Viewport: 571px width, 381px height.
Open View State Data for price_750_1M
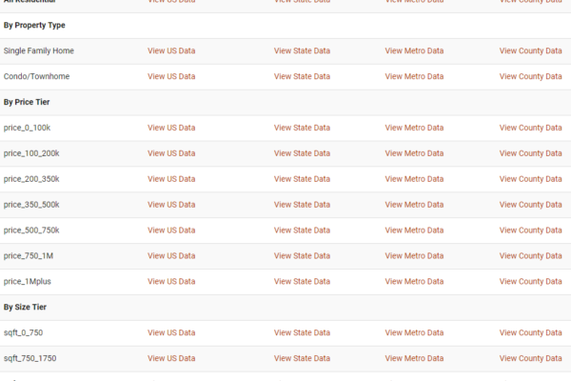point(300,256)
